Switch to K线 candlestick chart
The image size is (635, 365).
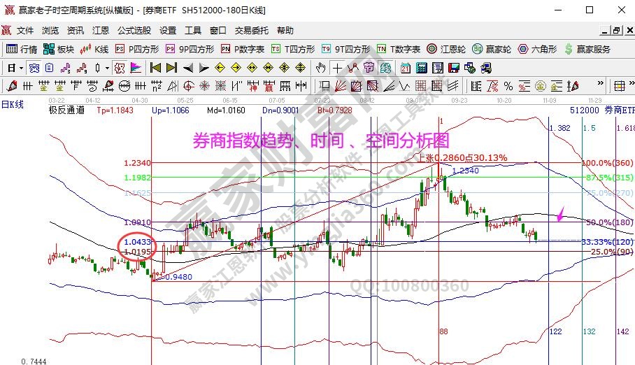click(x=95, y=49)
